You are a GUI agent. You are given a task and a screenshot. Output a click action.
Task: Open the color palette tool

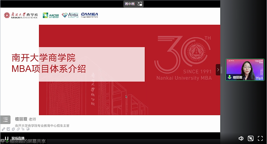coord(13,129)
